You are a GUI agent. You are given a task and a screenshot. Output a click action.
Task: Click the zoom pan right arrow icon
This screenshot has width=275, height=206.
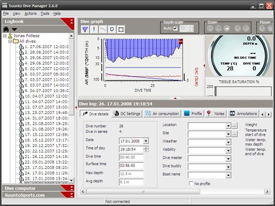[246, 29]
